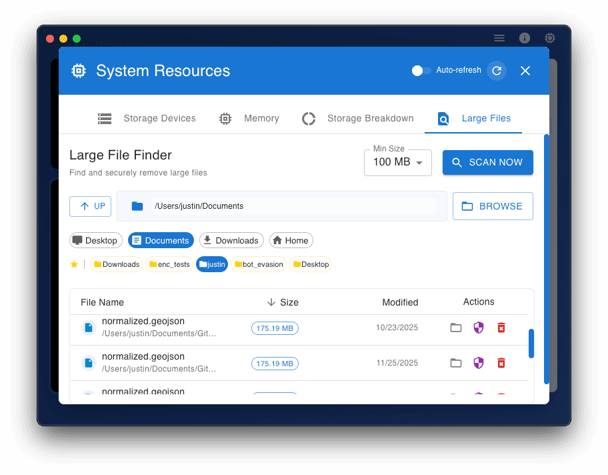
Task: Select the star icon in the favorites bar
Action: point(74,264)
